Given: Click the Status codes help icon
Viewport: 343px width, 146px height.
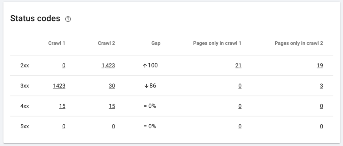Looking at the screenshot, I should [68, 19].
